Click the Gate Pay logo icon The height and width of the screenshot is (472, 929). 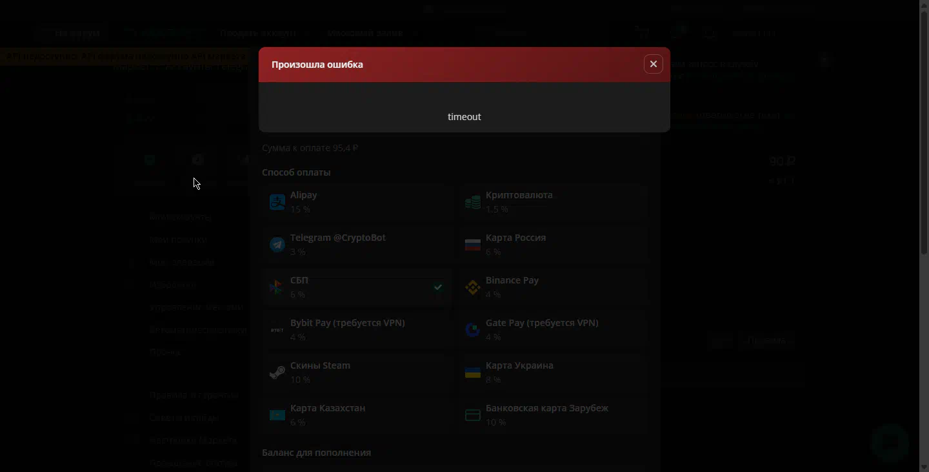[x=473, y=330]
